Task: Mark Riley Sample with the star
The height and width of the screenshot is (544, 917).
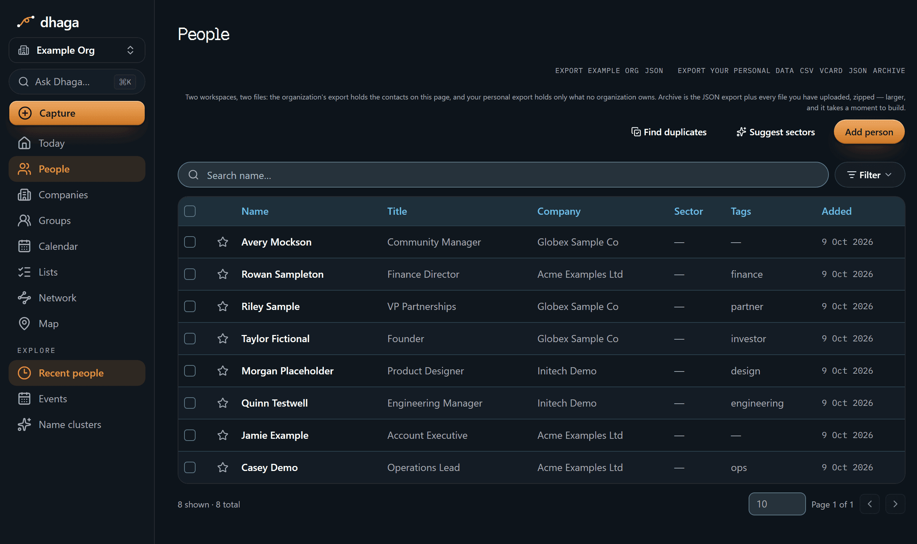Action: [223, 306]
